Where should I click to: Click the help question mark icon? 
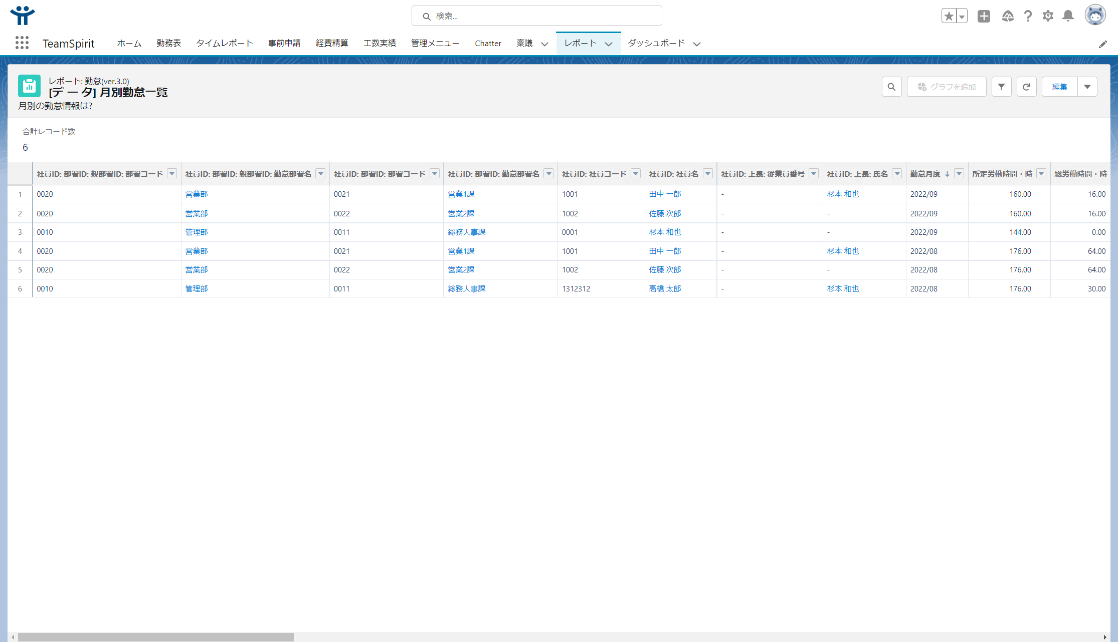pos(1028,16)
